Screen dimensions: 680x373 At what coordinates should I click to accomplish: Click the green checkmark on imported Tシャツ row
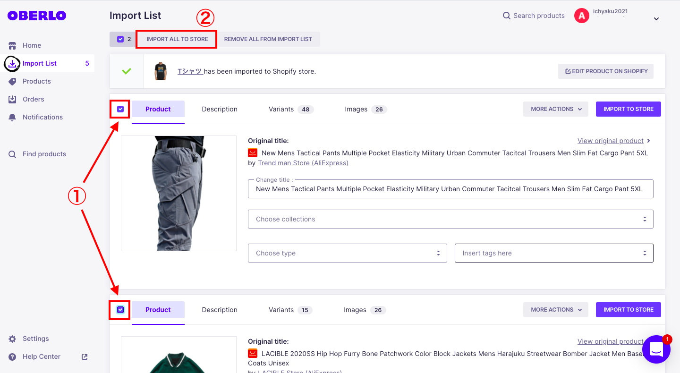click(x=127, y=71)
